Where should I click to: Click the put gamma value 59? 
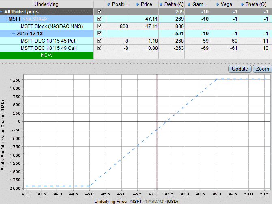(x=205, y=41)
